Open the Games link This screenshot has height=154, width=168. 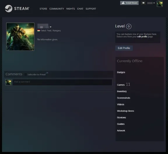coord(121,85)
